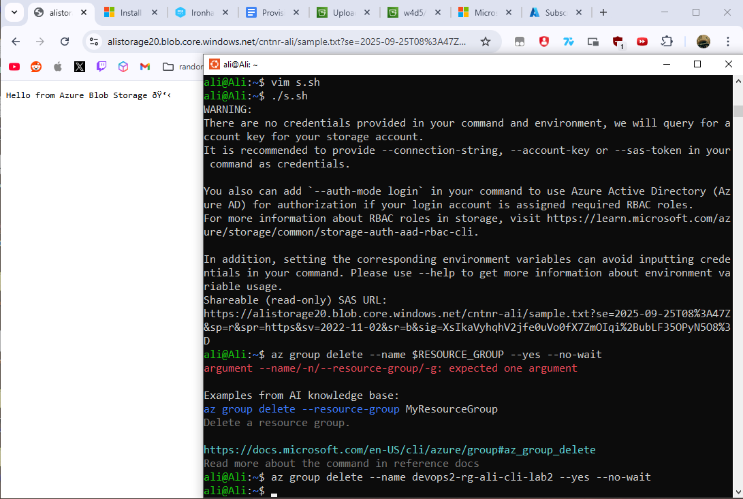This screenshot has height=499, width=743.
Task: Open the YouTube bookmark icon
Action: tap(14, 66)
